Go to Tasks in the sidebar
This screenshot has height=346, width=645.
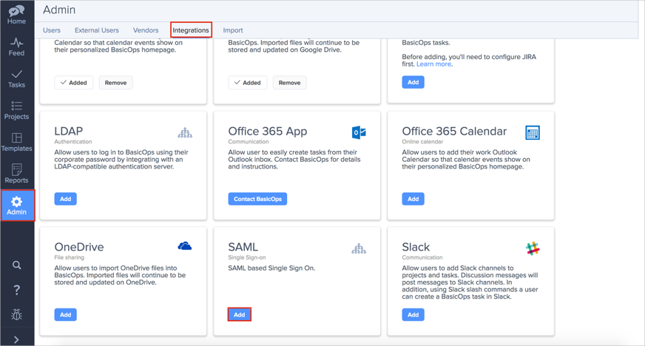tap(16, 78)
